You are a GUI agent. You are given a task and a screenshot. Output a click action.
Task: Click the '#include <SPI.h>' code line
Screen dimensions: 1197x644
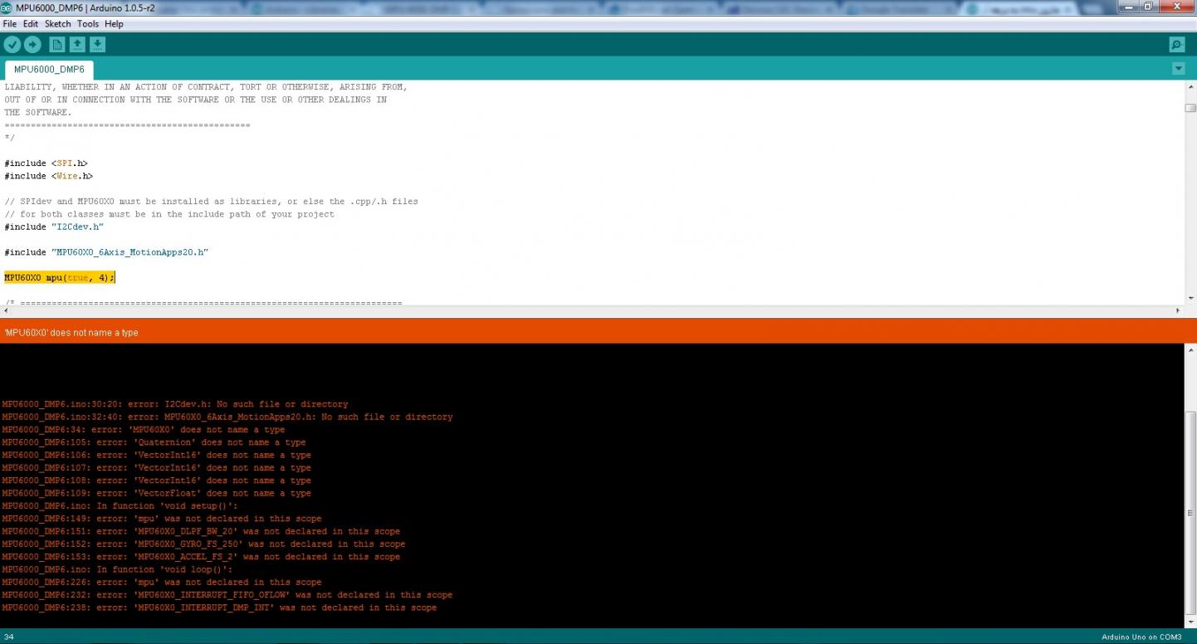[46, 163]
